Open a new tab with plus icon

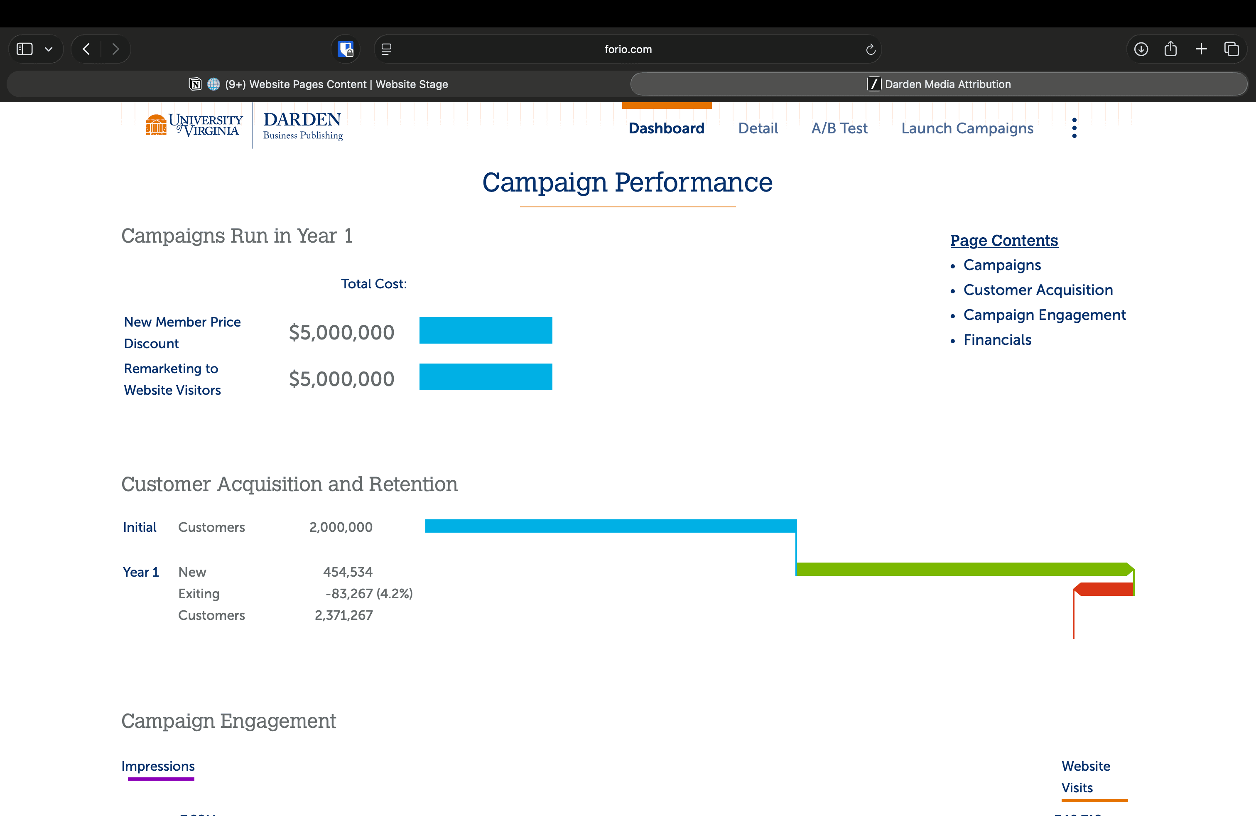[1201, 49]
